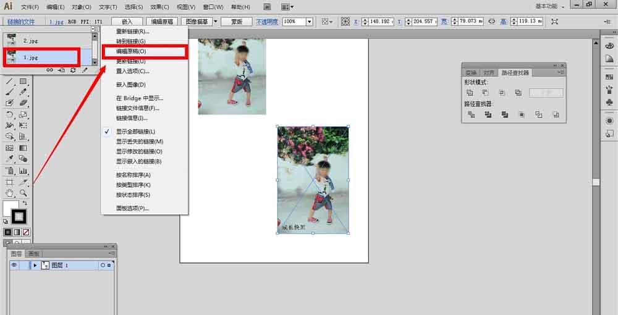Toggle constrain width and height proportions link
The height and width of the screenshot is (315, 618).
(491, 22)
